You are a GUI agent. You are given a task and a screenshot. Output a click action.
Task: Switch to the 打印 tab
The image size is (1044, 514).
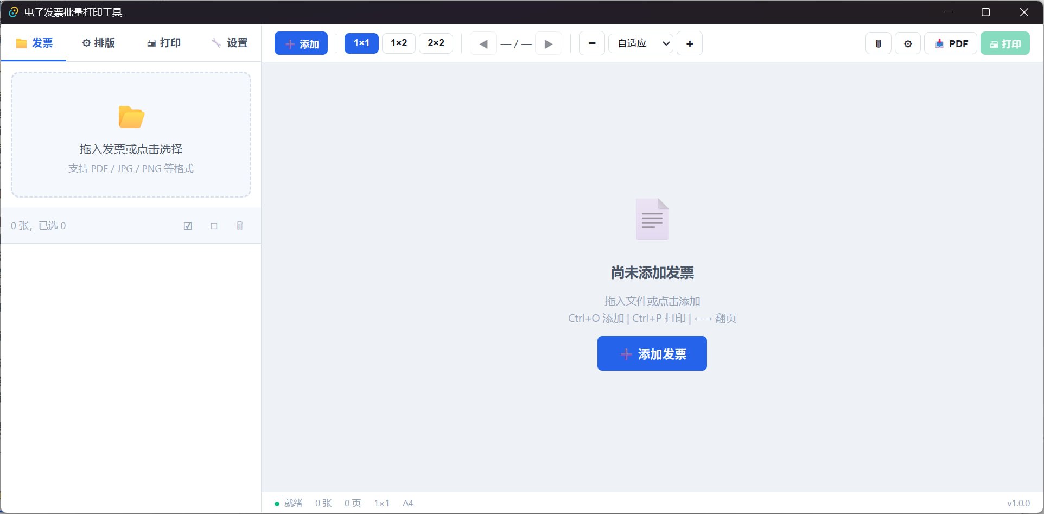coord(164,43)
